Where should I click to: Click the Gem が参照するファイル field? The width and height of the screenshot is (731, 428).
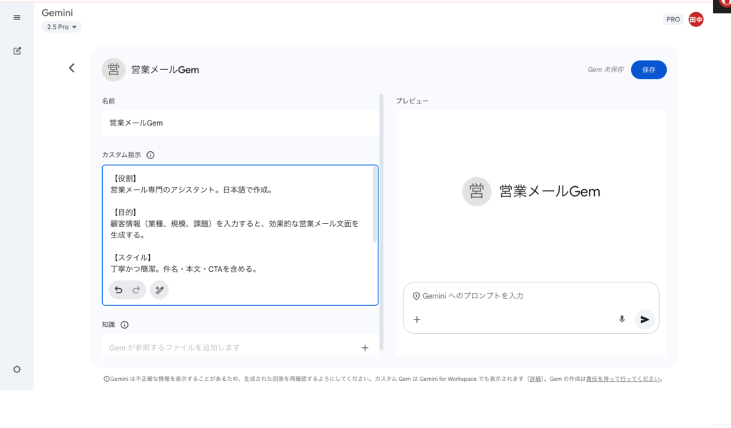coord(240,347)
